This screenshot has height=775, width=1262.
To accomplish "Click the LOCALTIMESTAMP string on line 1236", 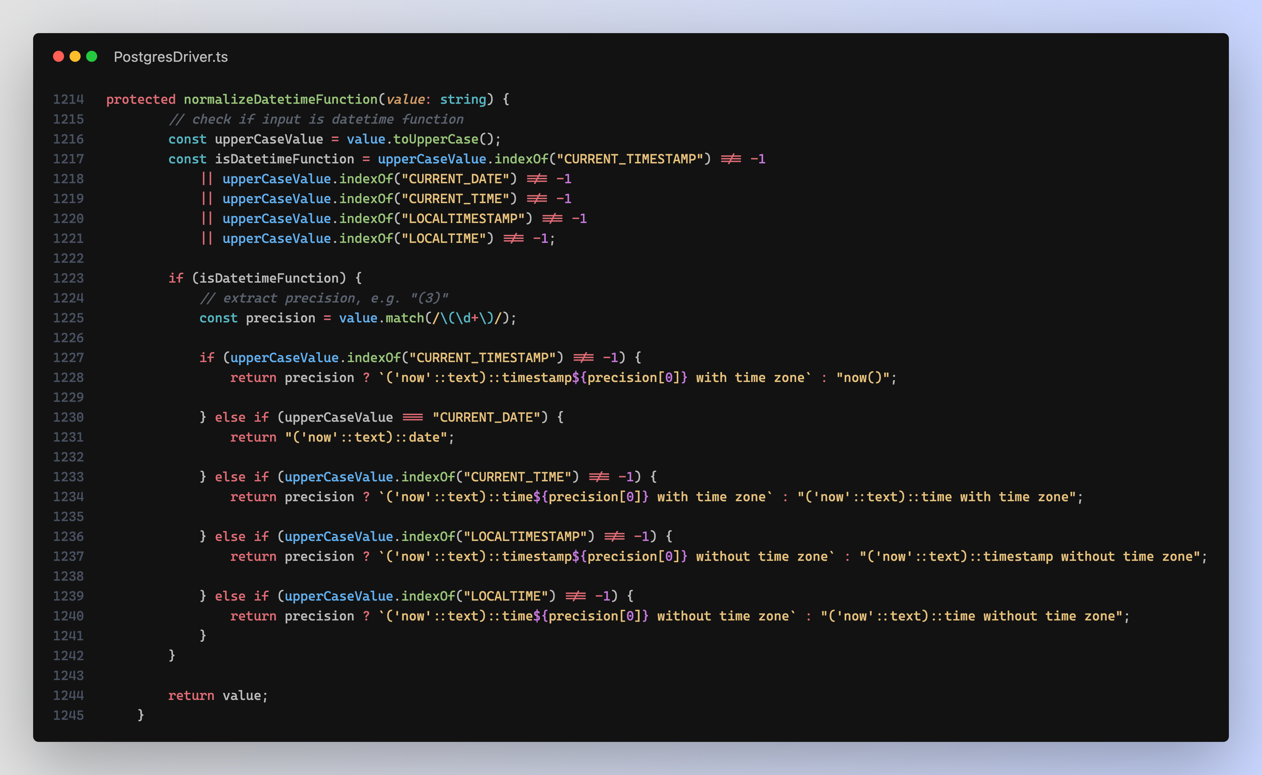I will pos(528,536).
